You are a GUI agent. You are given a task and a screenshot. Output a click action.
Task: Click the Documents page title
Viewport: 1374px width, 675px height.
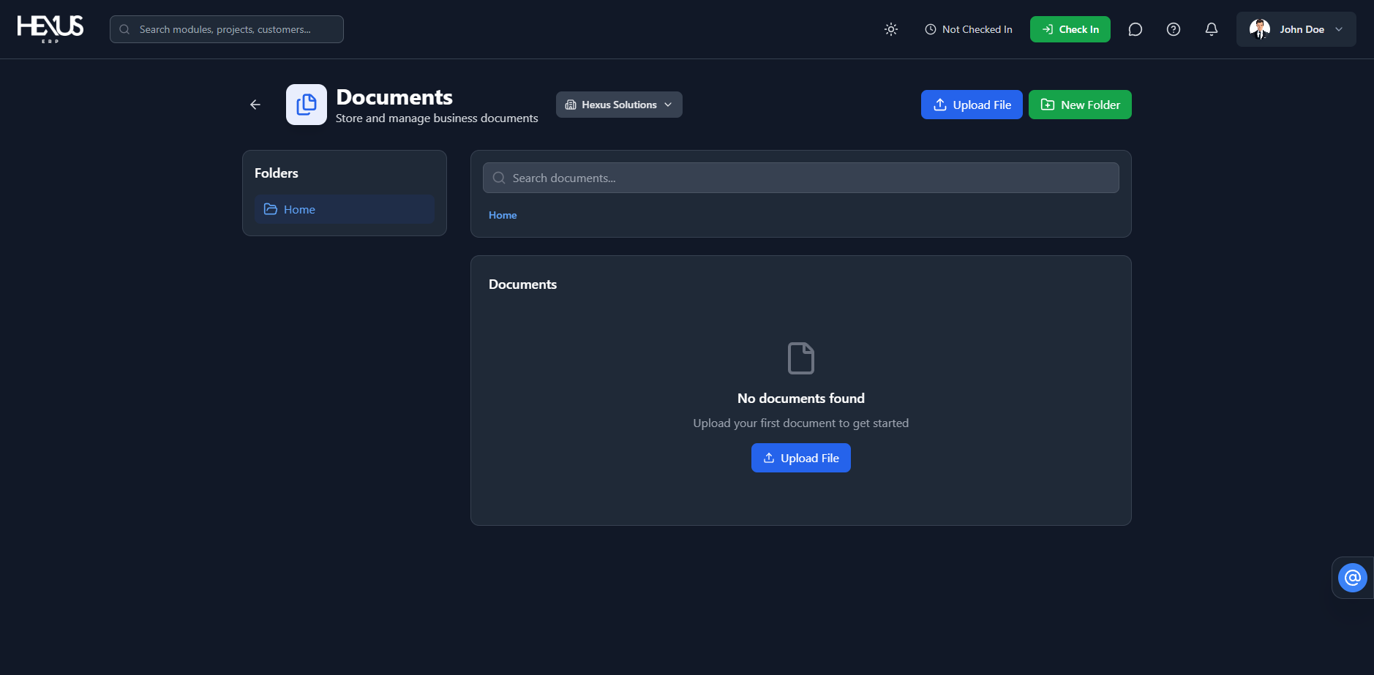(x=394, y=97)
